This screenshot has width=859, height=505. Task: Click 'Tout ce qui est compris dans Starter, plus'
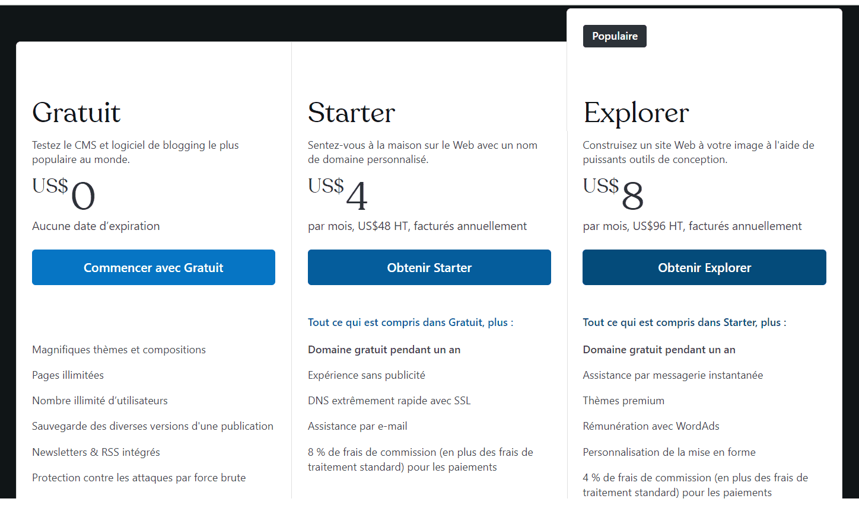[685, 322]
